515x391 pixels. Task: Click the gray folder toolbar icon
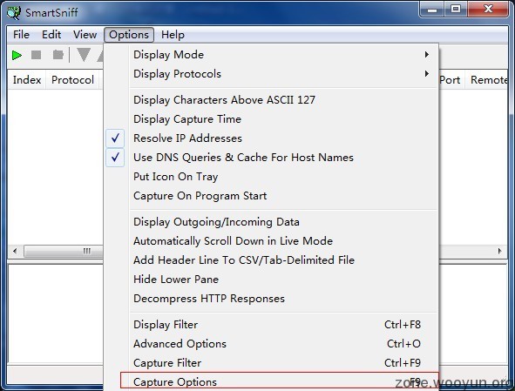pos(58,55)
